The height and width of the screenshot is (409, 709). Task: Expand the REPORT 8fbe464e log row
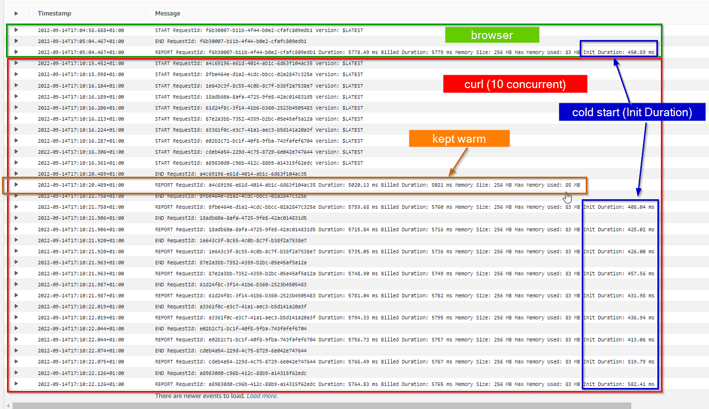pyautogui.click(x=16, y=207)
